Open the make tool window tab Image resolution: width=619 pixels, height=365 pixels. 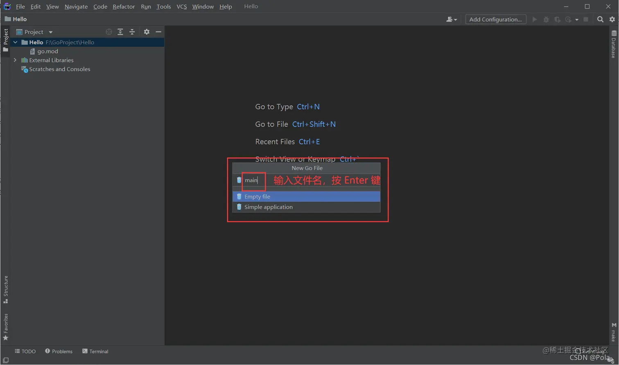click(x=613, y=332)
